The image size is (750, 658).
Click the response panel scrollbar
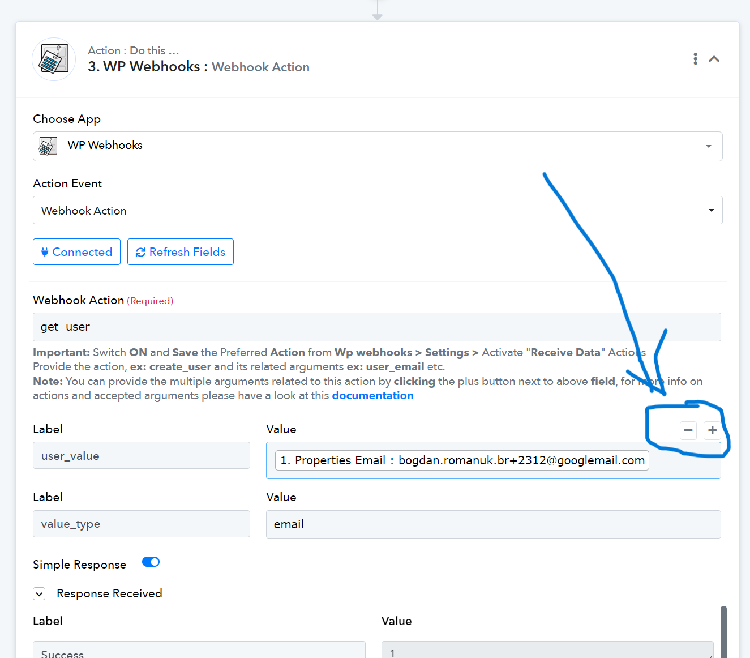[723, 632]
